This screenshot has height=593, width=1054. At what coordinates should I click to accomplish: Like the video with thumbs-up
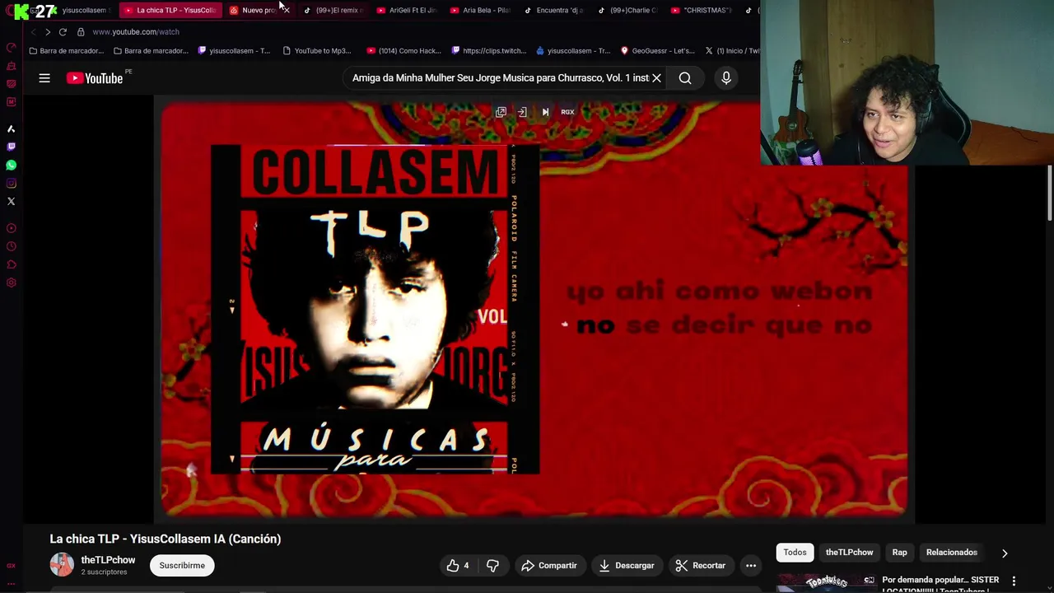(458, 566)
